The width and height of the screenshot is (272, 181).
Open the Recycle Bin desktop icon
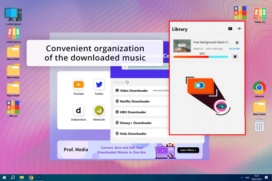(259, 125)
